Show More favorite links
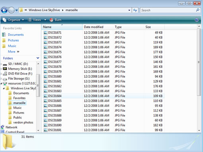The image size is (203, 152). 14,51
